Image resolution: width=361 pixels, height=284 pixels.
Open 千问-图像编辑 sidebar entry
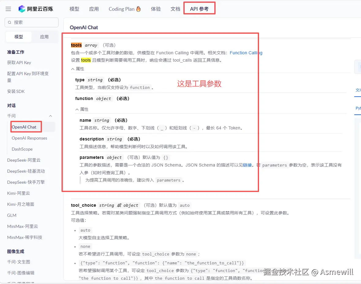(x=21, y=273)
